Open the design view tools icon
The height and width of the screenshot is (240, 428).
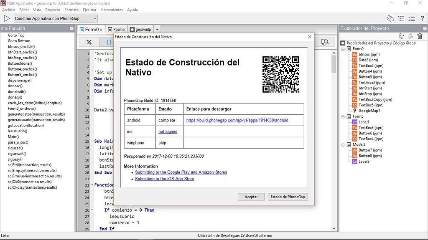(x=89, y=42)
